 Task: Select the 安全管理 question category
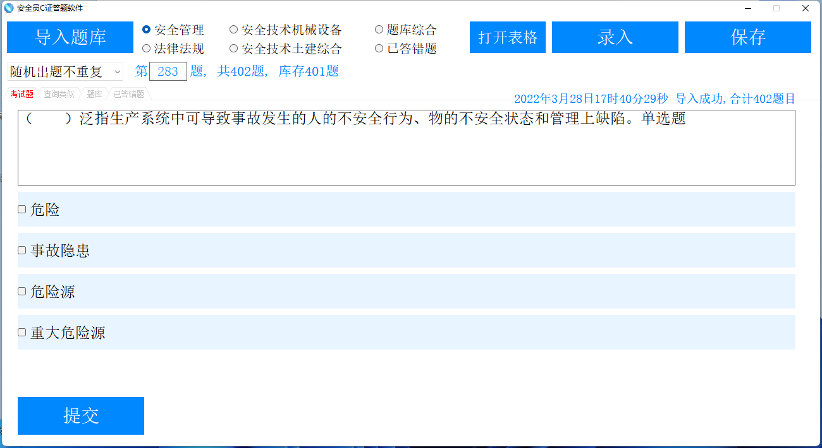[147, 29]
